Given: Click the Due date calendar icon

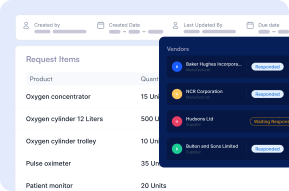Looking at the screenshot, I should 250,25.
